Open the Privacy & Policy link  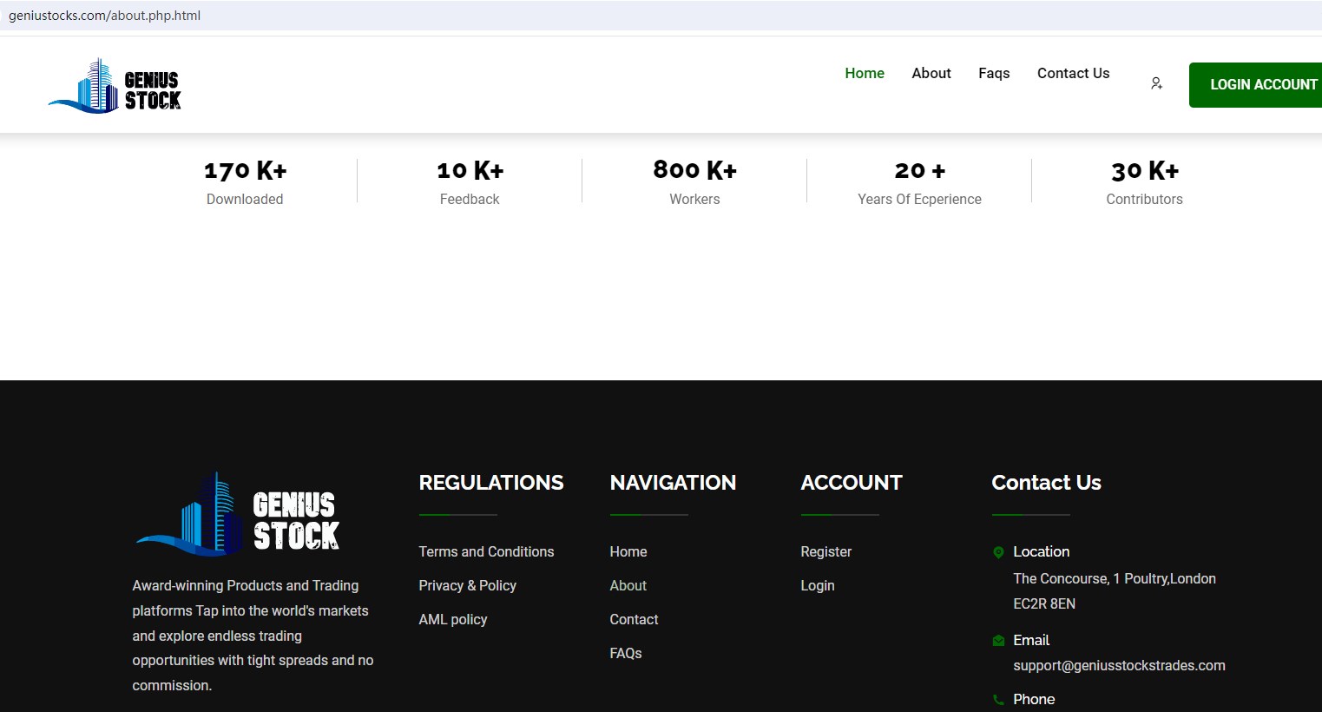(467, 585)
